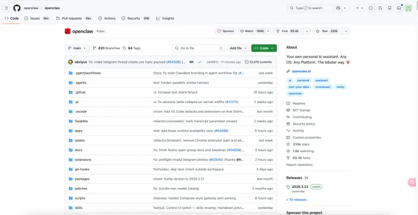Screen dimensions: 418x215
Task: Click the Sponsor button
Action: pos(226,31)
